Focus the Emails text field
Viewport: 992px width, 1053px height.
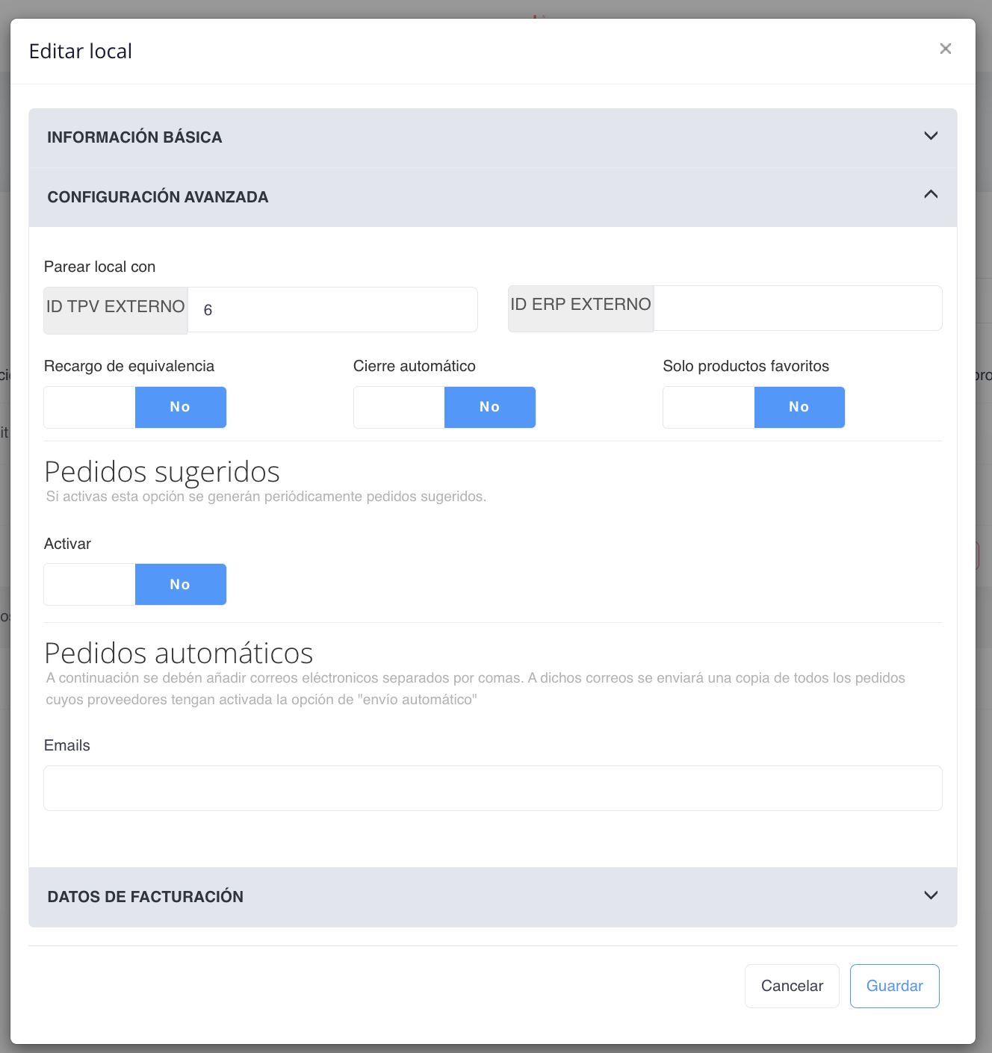pos(492,788)
